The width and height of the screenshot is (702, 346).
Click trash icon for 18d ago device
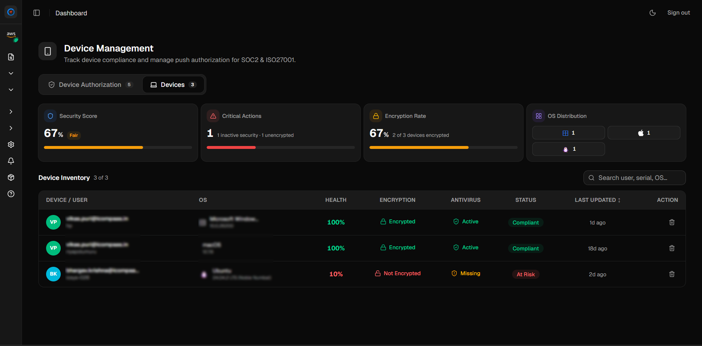[672, 248]
